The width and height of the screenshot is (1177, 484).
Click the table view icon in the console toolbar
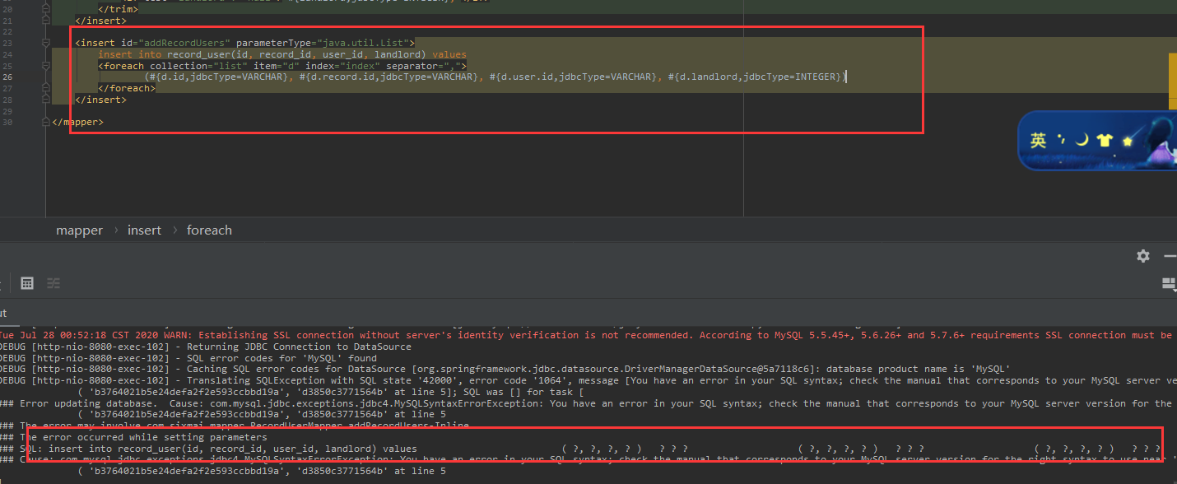(x=27, y=283)
